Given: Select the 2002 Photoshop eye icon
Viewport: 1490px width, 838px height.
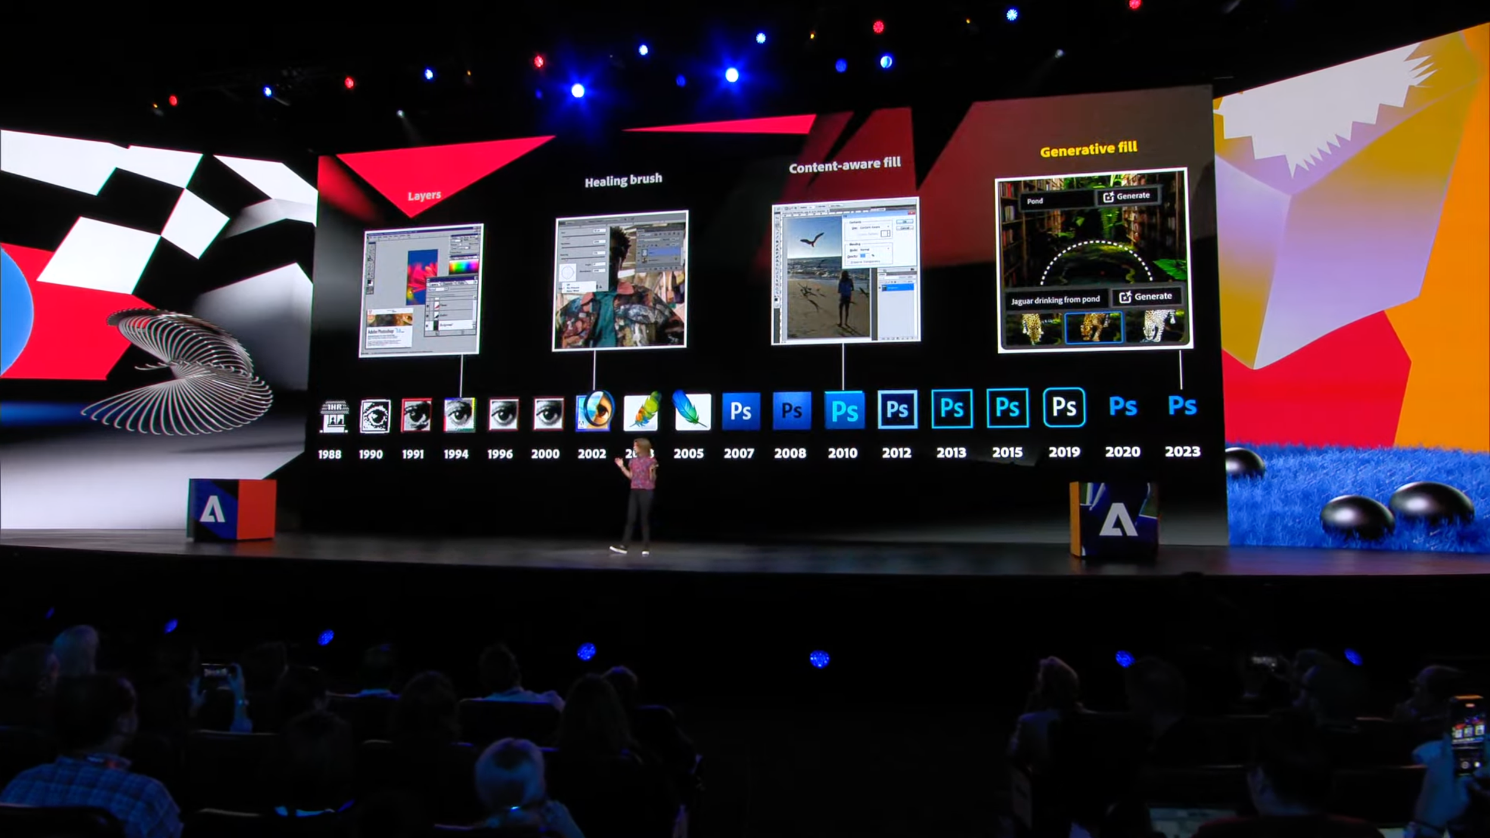Looking at the screenshot, I should 594,412.
